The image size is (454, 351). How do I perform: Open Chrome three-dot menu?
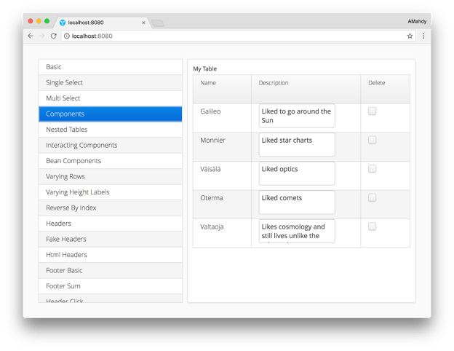[x=423, y=36]
